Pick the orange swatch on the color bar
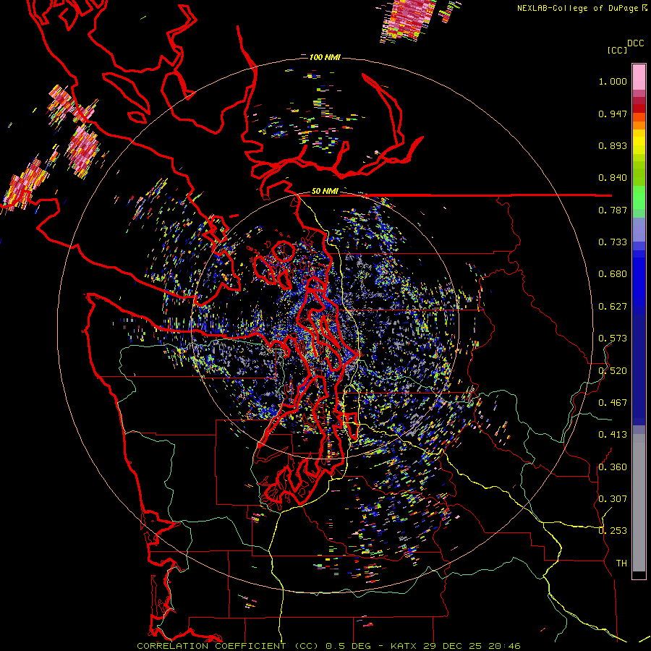The height and width of the screenshot is (651, 651). click(x=639, y=125)
